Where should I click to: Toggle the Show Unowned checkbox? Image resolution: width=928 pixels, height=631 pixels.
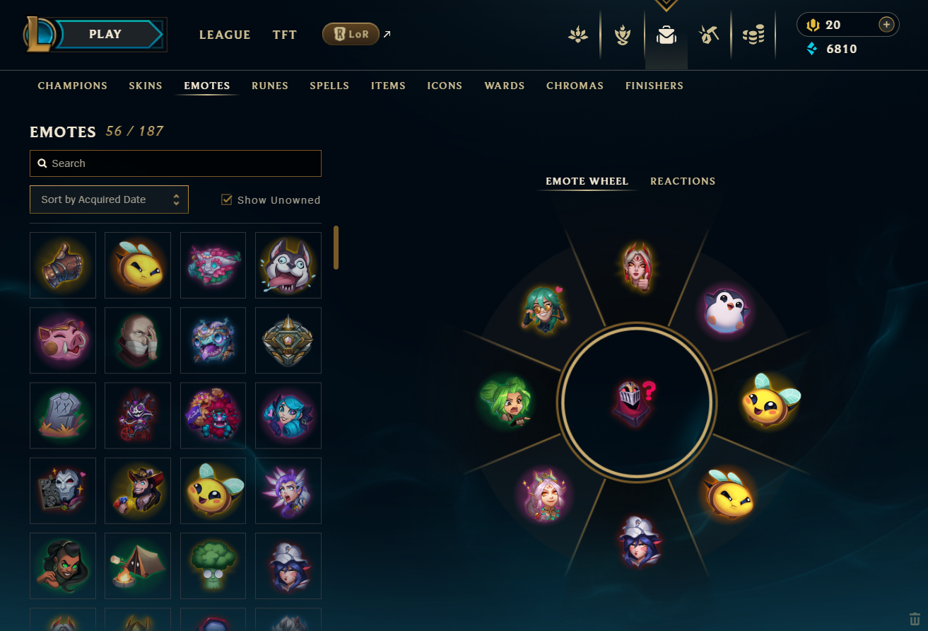pyautogui.click(x=227, y=199)
